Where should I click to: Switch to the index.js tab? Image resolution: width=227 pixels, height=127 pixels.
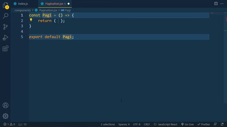(x=23, y=4)
